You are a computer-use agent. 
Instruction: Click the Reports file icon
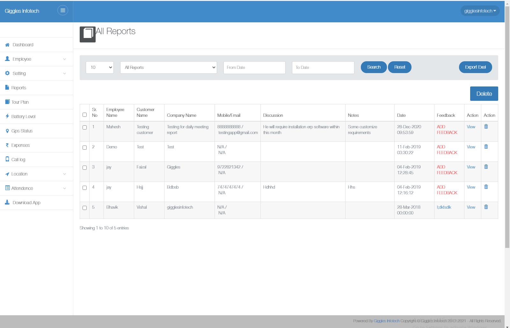point(7,87)
